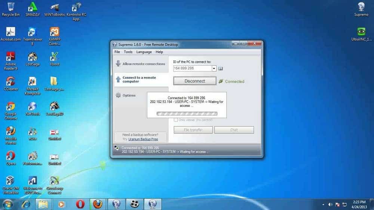The width and height of the screenshot is (374, 210).
Task: Switch to Firefox on the taskbar
Action: tap(98, 204)
